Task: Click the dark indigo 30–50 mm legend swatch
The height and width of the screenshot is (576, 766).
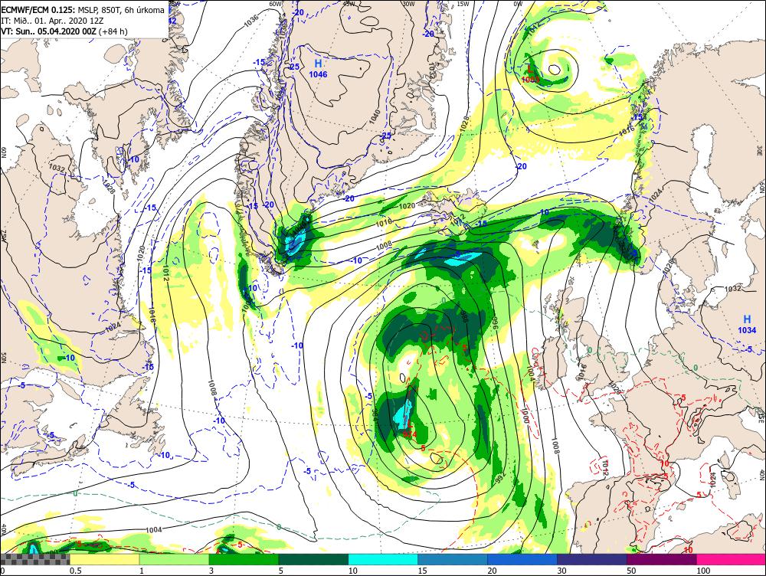Action: (591, 559)
